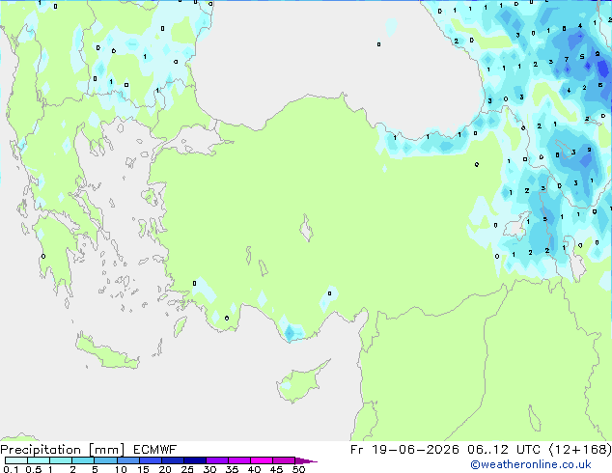Click the Cyprus island on the map

(300, 383)
